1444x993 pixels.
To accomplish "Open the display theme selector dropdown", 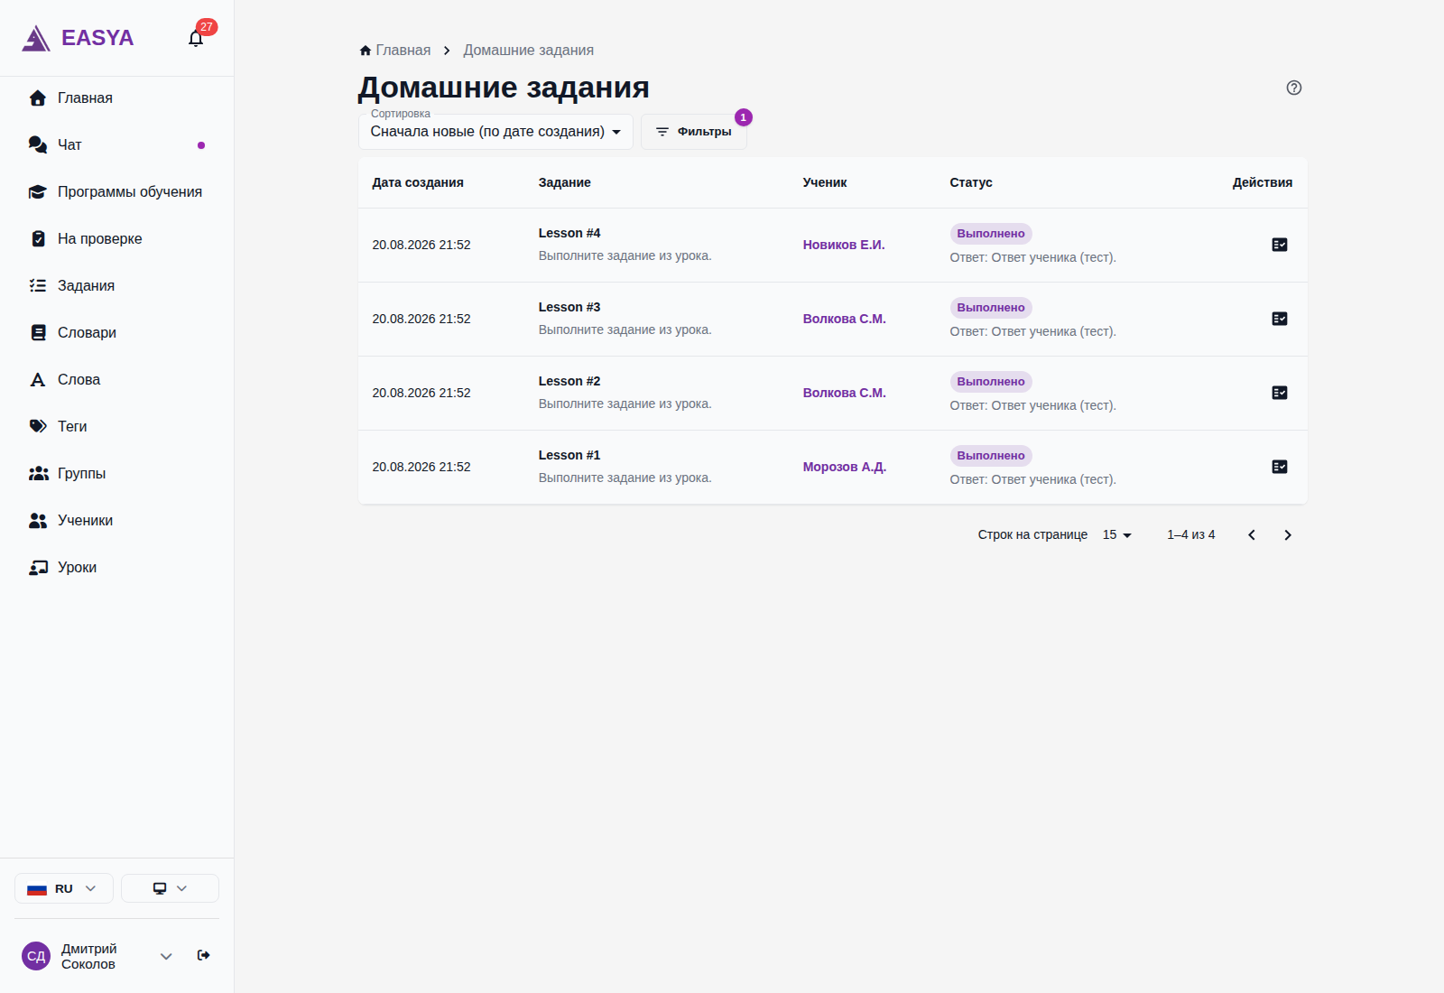I will [170, 888].
